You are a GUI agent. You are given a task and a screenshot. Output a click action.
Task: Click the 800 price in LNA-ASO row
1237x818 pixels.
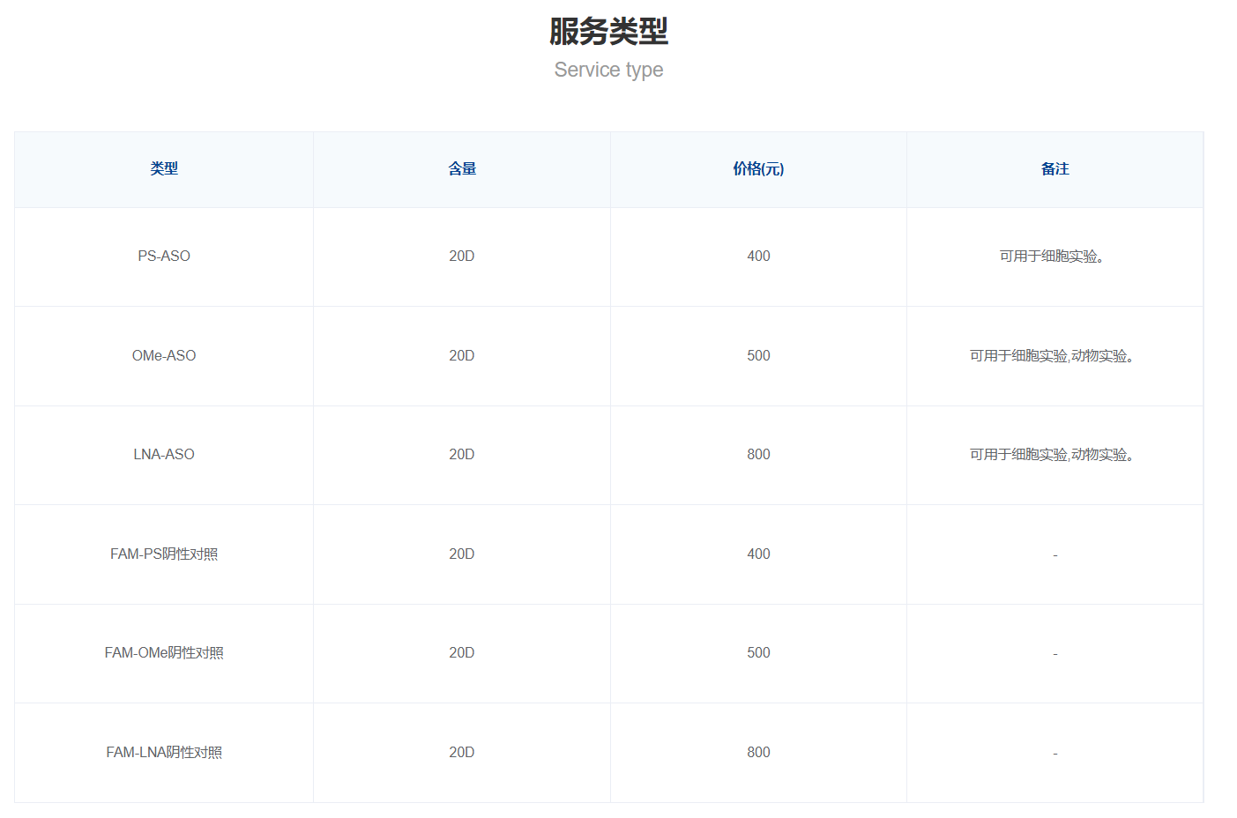[758, 454]
